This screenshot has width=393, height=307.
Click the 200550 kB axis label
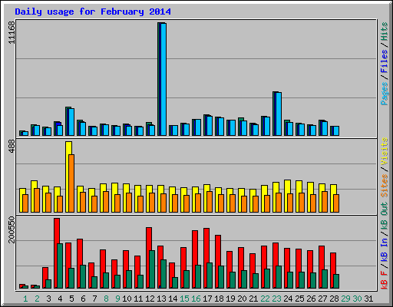(x=12, y=229)
